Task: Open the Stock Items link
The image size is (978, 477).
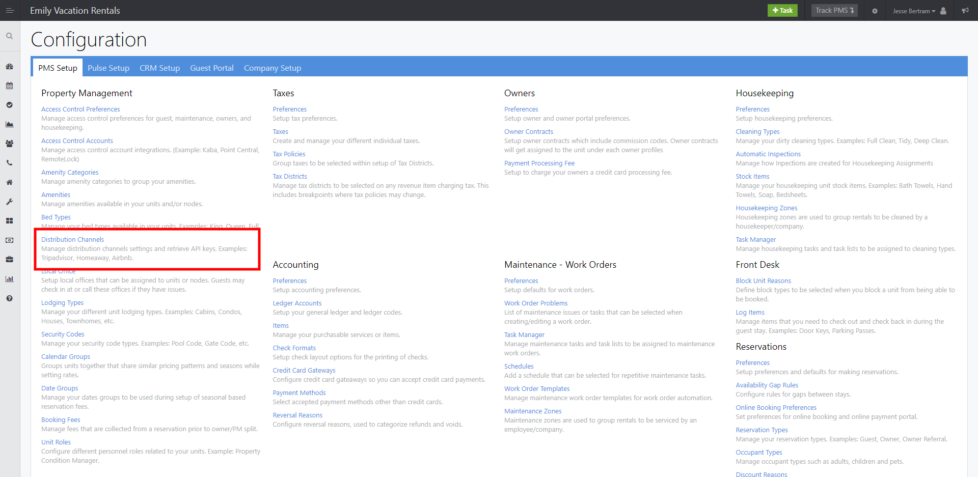Action: tap(752, 176)
